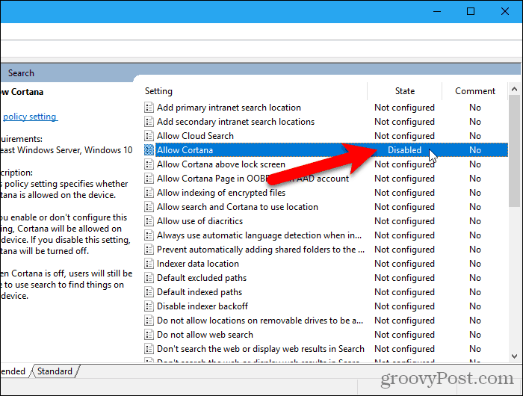This screenshot has height=396, width=523.
Task: Select the Do not allow web search setting
Action: 205,335
